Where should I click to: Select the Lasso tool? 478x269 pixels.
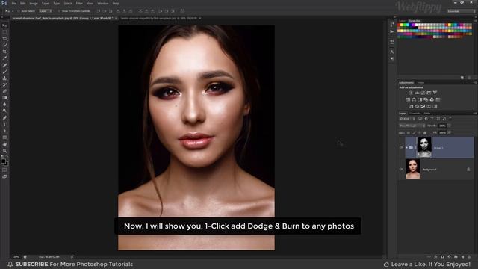point(4,39)
